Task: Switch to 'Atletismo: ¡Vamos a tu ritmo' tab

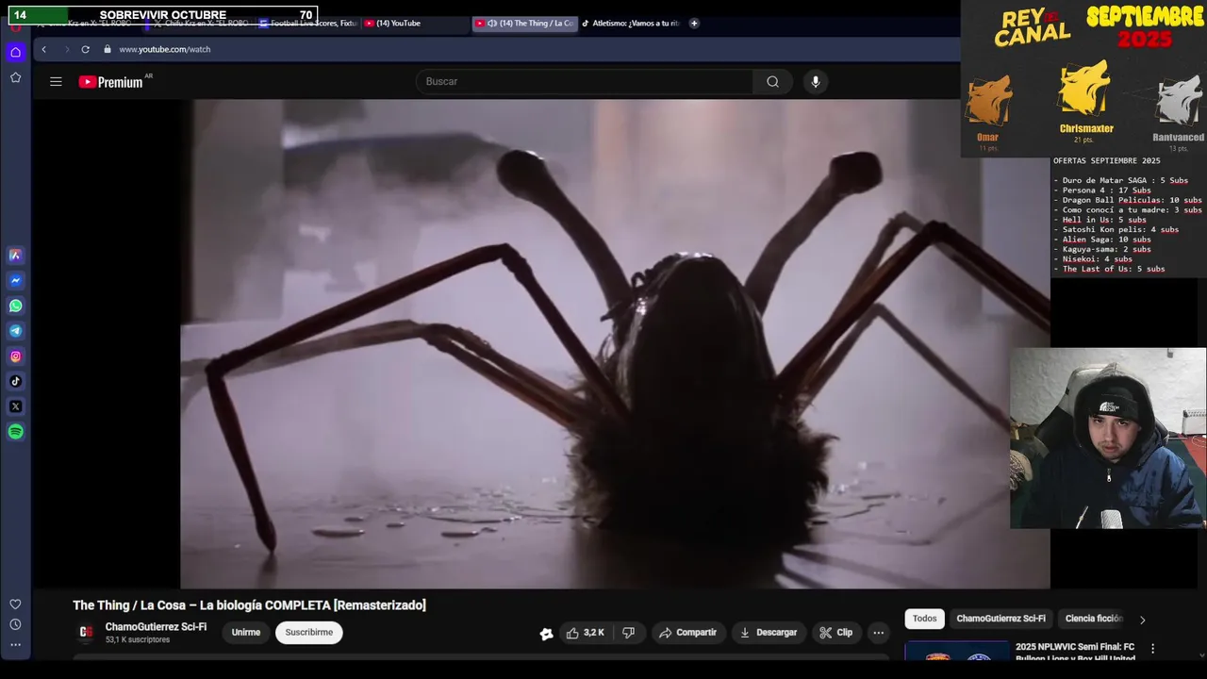Action: 632,24
